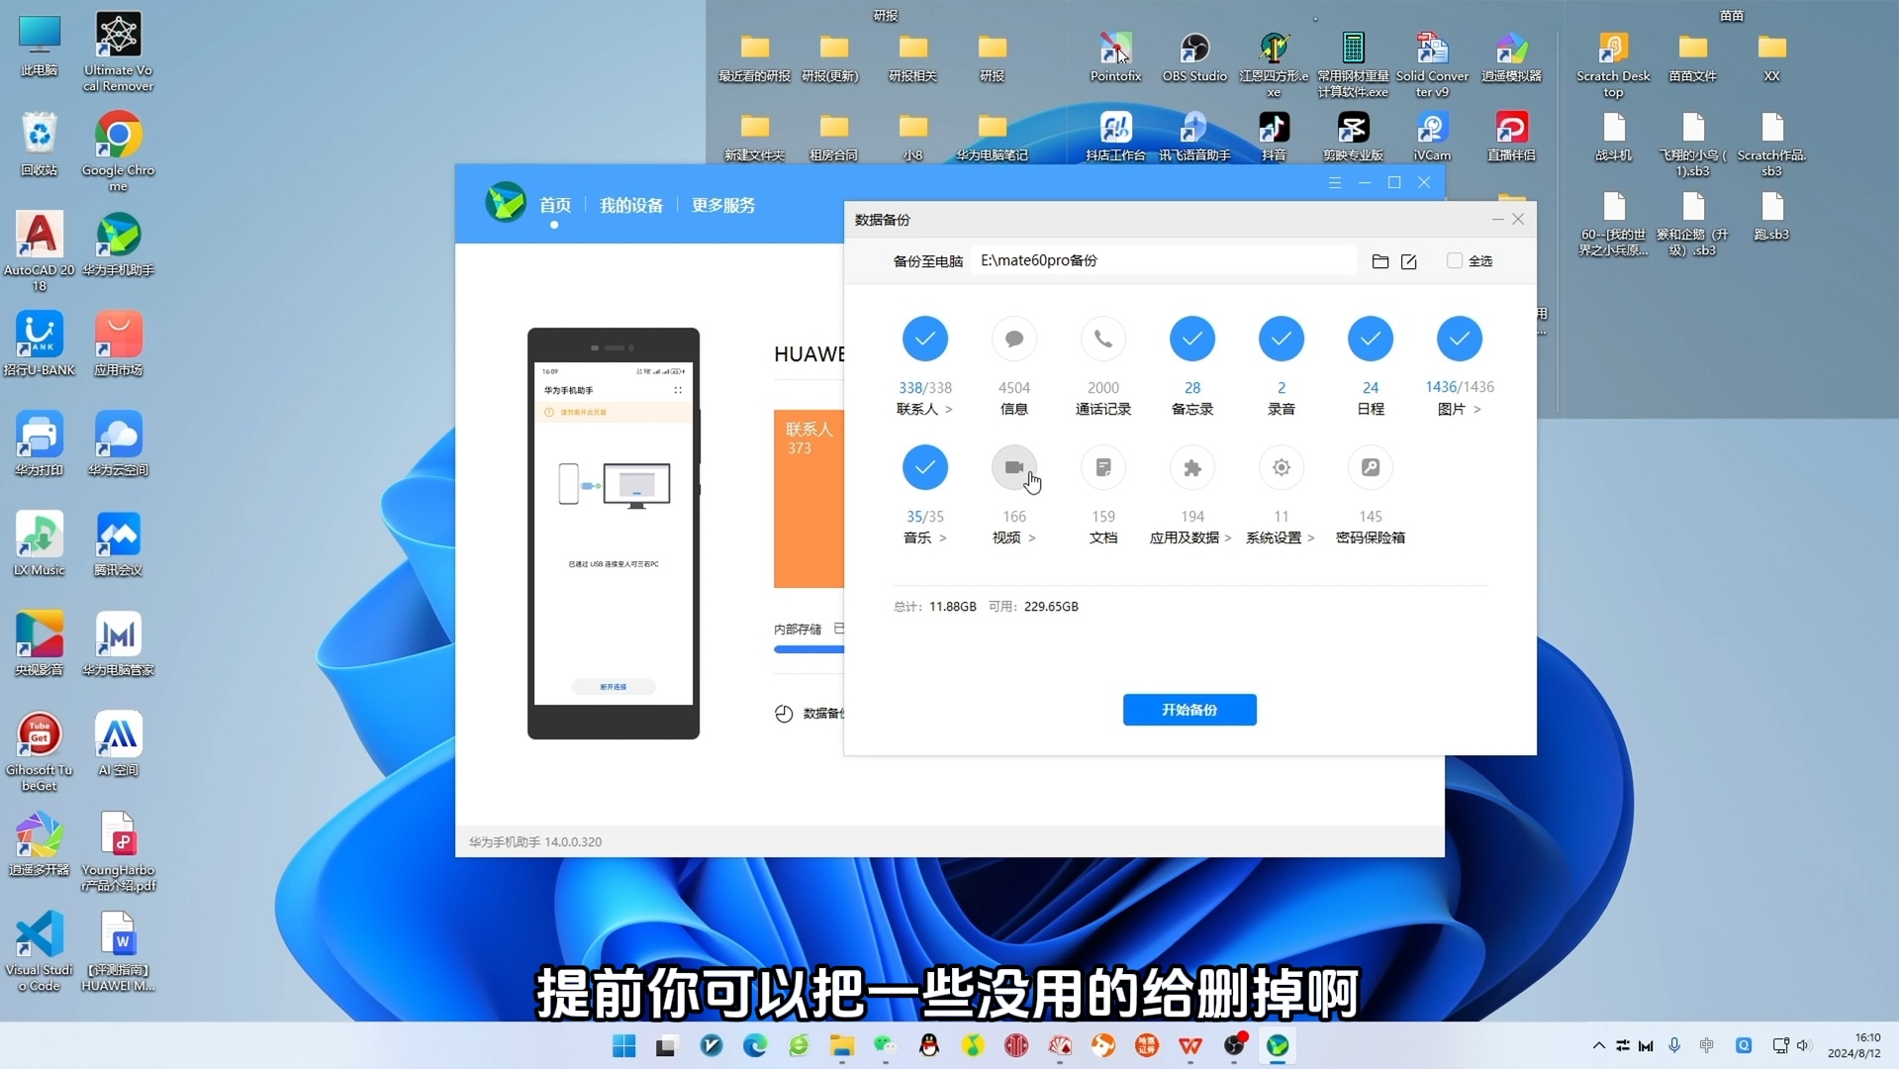Open the 回收站 recycle bin
Screen dimensions: 1899x1069
click(39, 145)
